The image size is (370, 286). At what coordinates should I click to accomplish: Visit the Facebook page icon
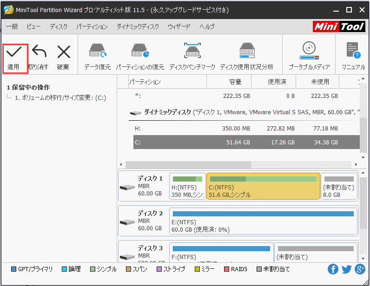333,269
